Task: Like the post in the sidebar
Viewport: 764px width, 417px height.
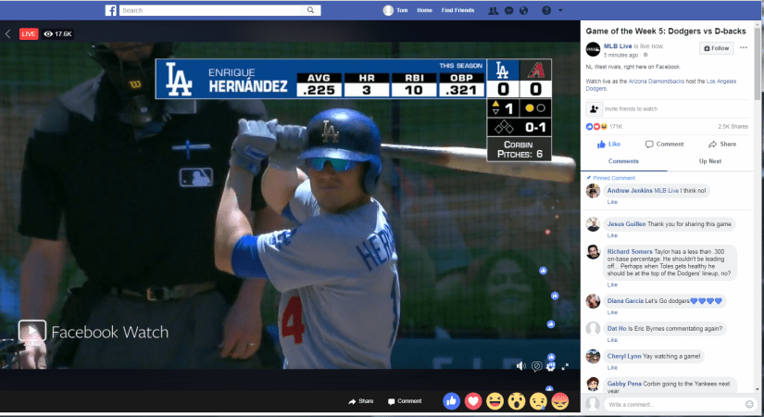Action: 609,144
